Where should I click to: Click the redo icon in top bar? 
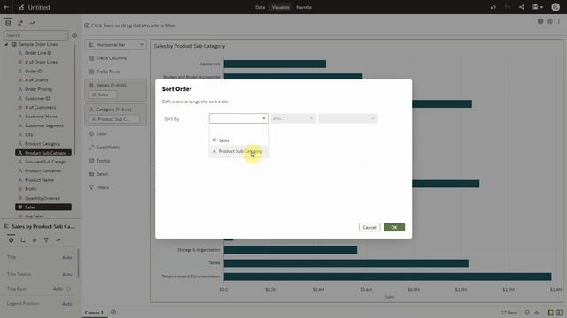(x=508, y=7)
